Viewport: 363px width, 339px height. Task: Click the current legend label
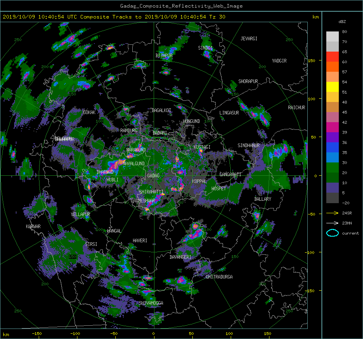pos(350,233)
